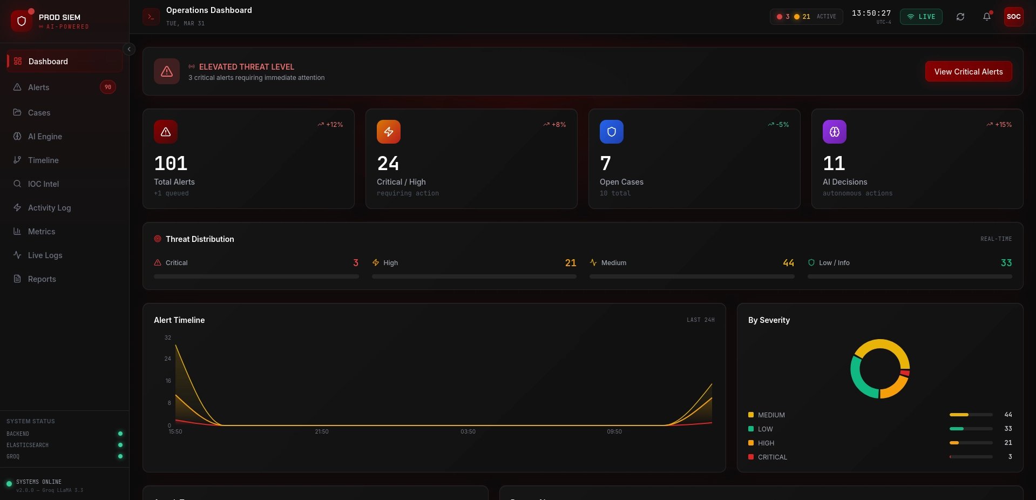Click the GROQ status indicator dot
Screen dimensions: 1036x500
(120, 456)
